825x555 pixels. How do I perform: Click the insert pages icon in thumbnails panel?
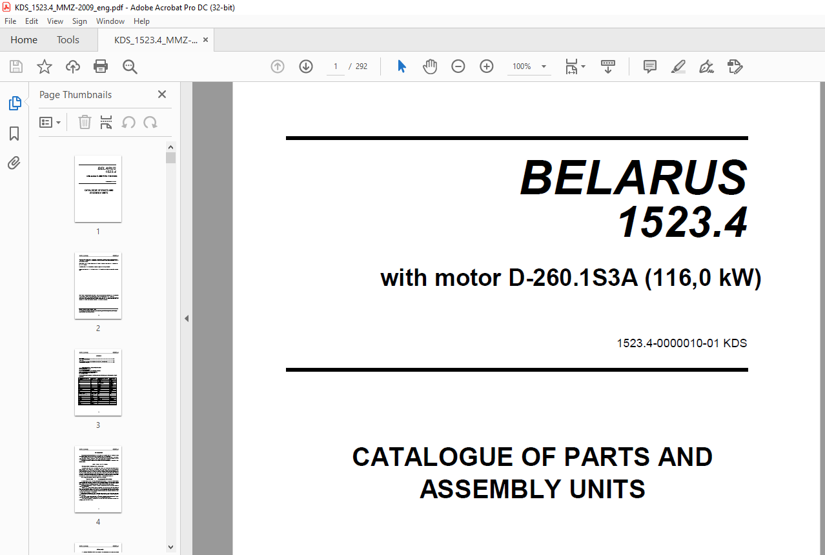coord(107,122)
